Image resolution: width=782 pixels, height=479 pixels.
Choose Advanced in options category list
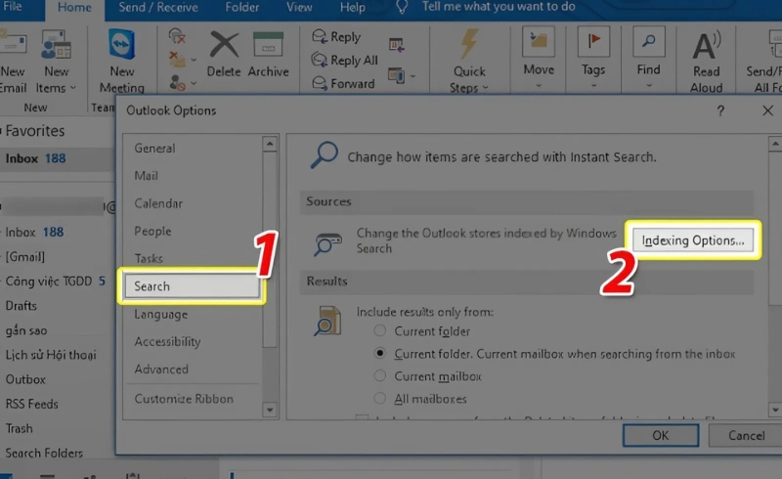pos(161,370)
